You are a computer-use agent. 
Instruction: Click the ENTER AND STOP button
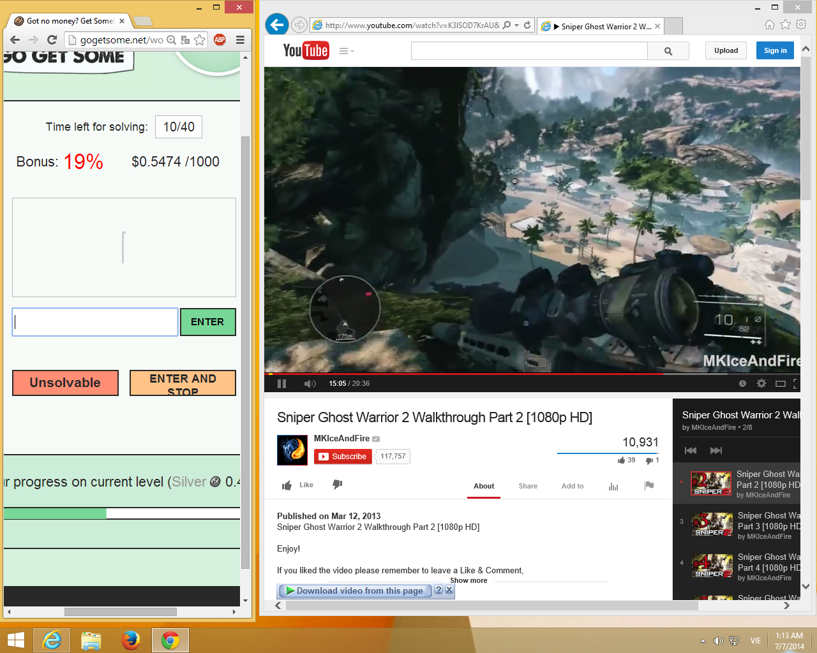[x=183, y=383]
